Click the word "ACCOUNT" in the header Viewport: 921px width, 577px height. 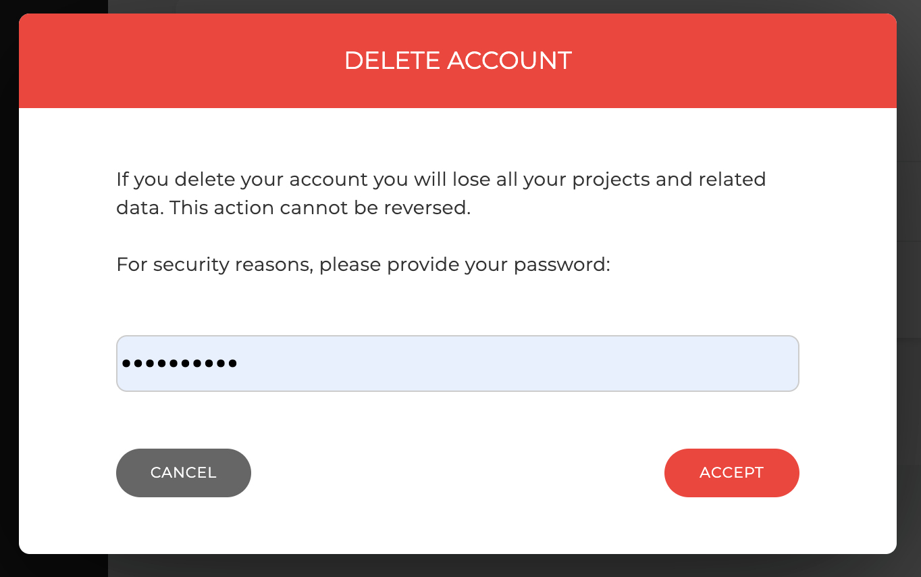click(509, 61)
